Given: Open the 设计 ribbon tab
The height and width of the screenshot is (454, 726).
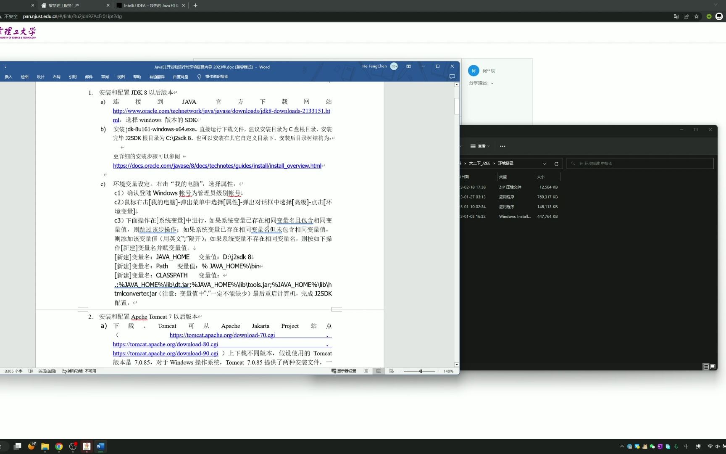Looking at the screenshot, I should tap(41, 77).
